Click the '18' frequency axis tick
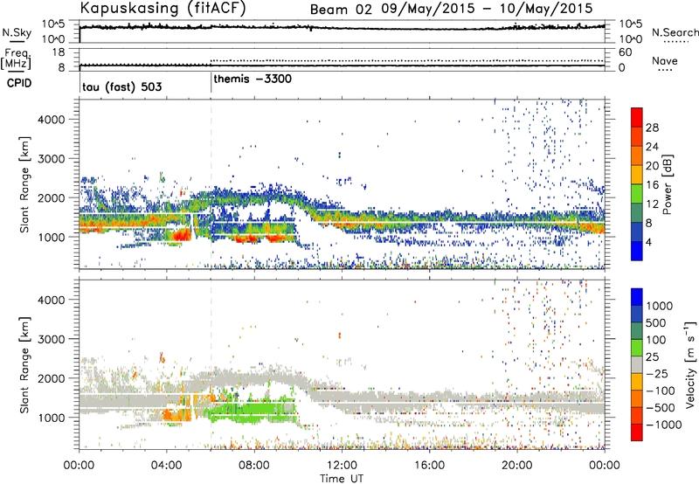Image resolution: width=699 pixels, height=484 pixels. click(59, 52)
